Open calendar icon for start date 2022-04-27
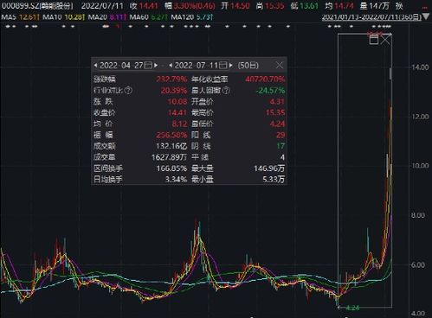432x318 pixels. click(148, 65)
